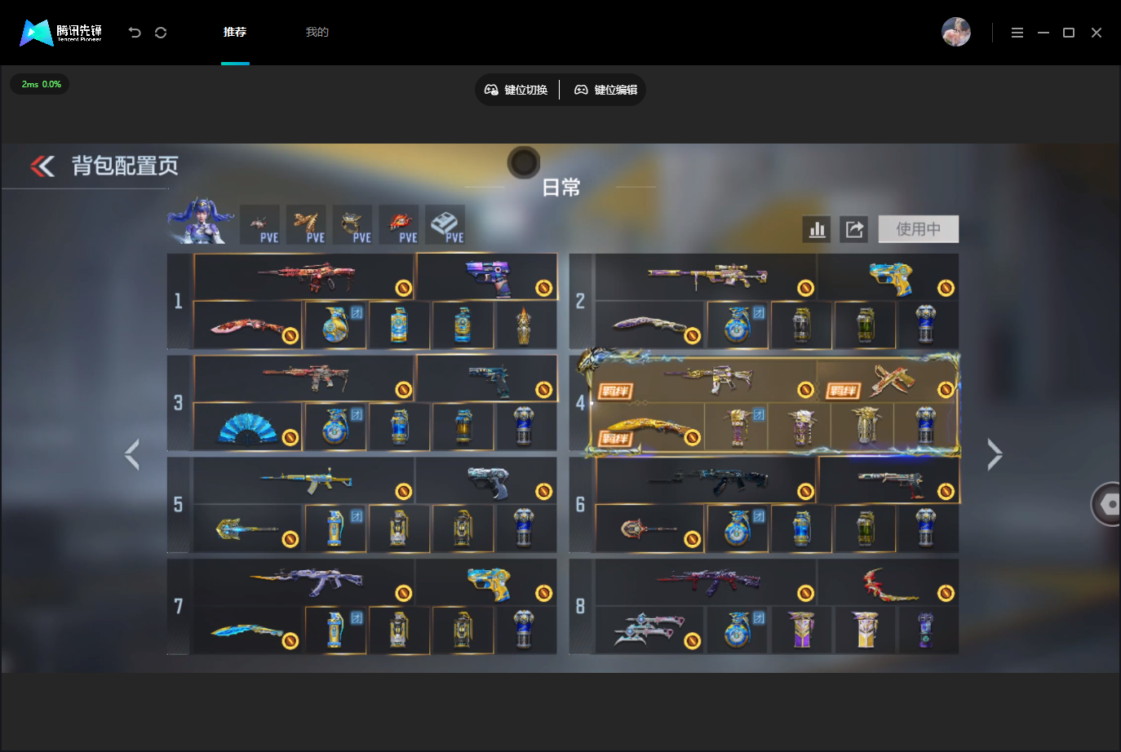Select backpack 3 blue pistol slot
1121x752 pixels.
coord(487,378)
